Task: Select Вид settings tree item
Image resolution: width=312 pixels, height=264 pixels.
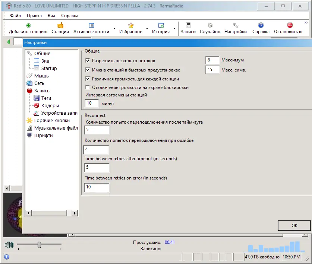Action: click(45, 61)
